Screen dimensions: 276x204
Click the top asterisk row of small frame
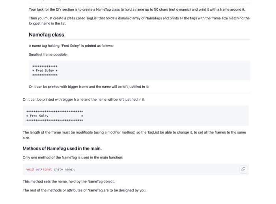pos(45,66)
